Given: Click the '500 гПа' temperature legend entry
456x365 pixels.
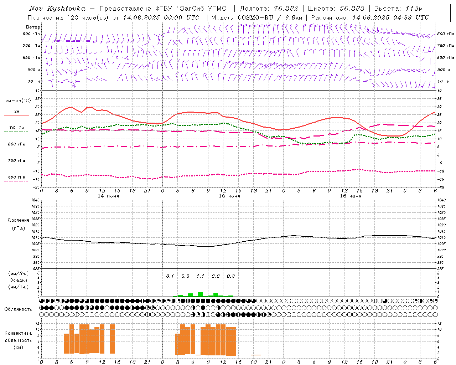Looking at the screenshot, I should 17,177.
